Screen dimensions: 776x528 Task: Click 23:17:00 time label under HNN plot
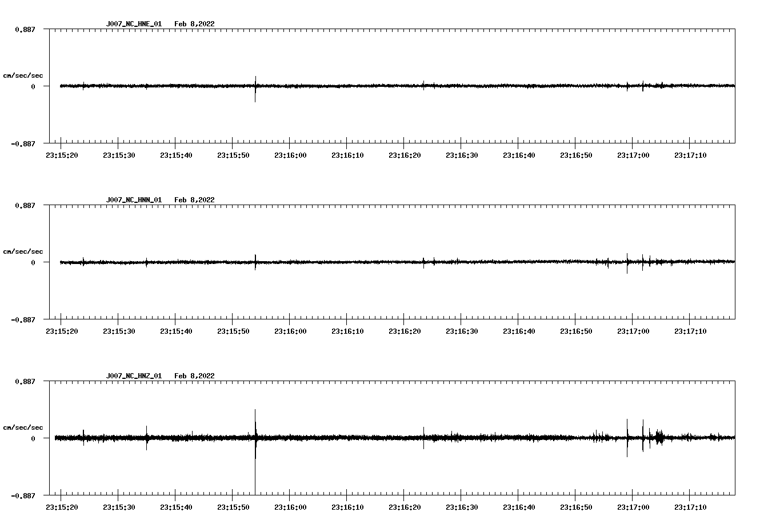(633, 331)
